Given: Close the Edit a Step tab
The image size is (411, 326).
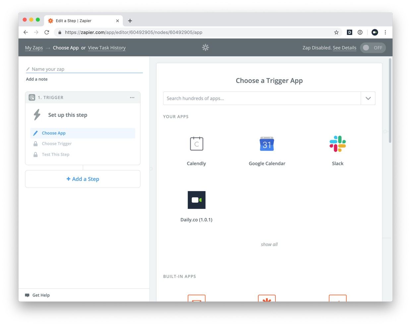Looking at the screenshot, I should (x=117, y=21).
